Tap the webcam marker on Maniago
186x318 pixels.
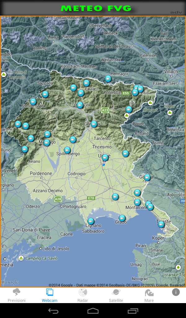click(47, 143)
